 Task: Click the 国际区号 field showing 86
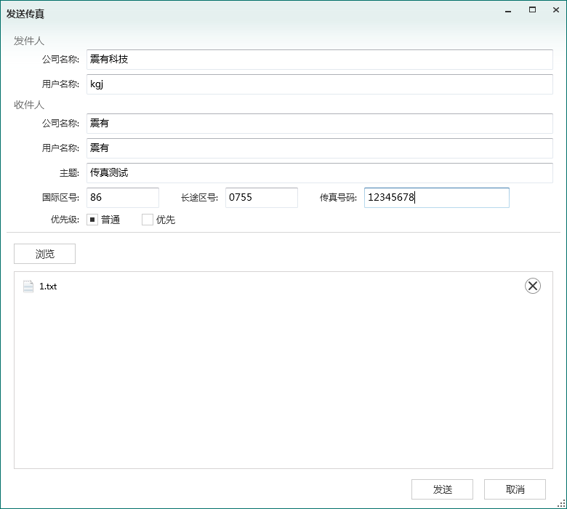click(122, 198)
